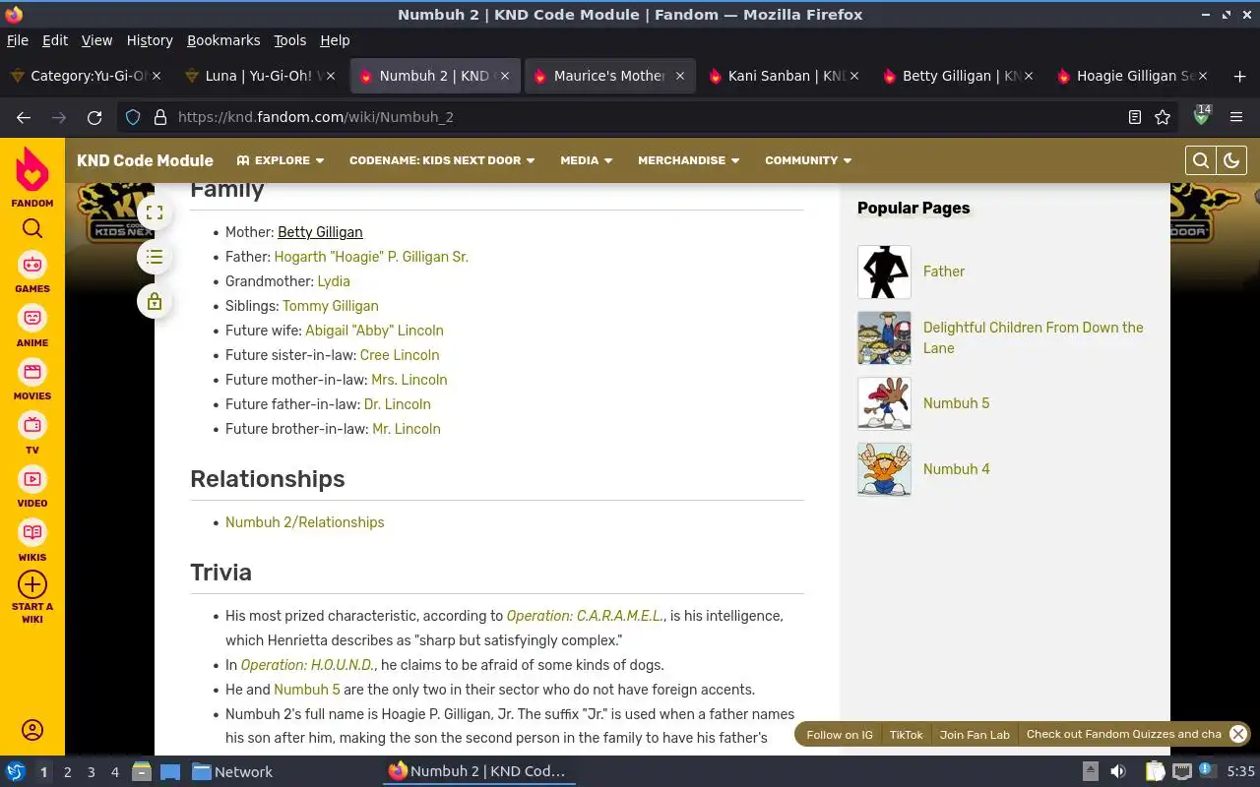
Task: Switch to Maurice's Mother tab
Action: coord(608,76)
